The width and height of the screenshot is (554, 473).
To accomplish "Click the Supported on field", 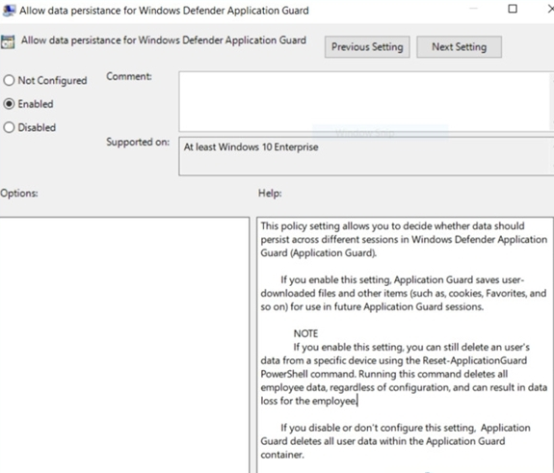I will (366, 156).
